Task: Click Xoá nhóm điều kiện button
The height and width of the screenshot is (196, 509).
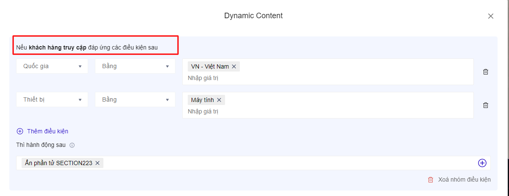Action: (x=464, y=179)
